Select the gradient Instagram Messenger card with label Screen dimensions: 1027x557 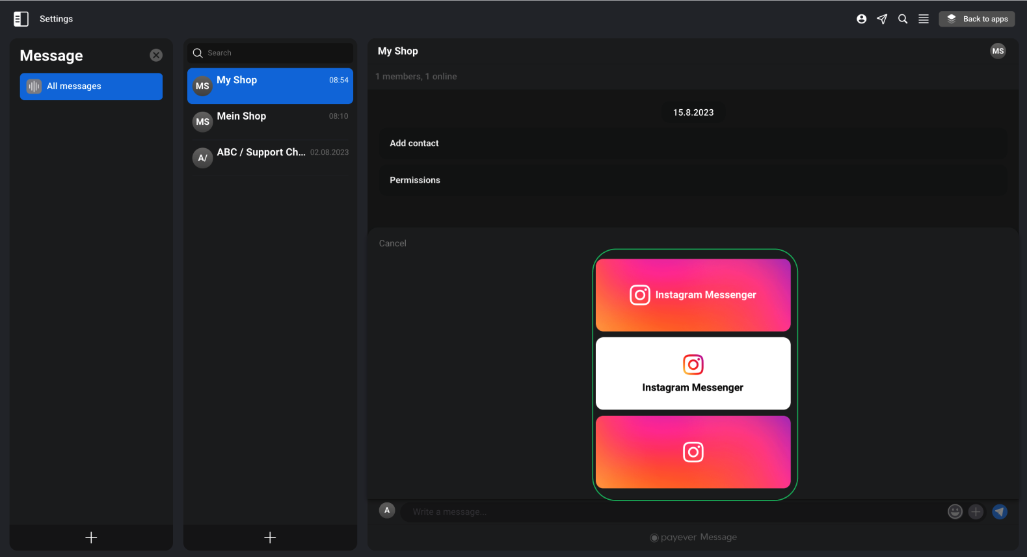(x=693, y=295)
